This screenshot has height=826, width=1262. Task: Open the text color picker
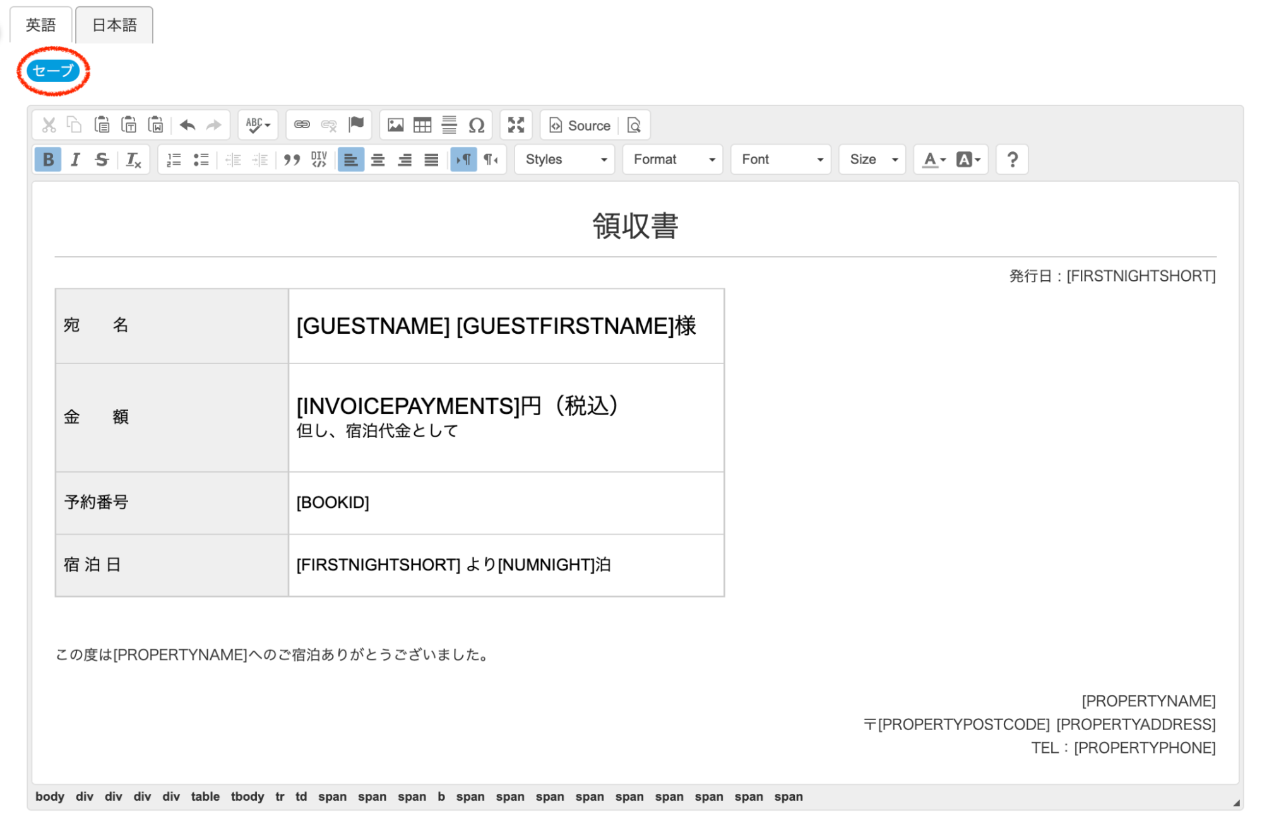point(934,160)
